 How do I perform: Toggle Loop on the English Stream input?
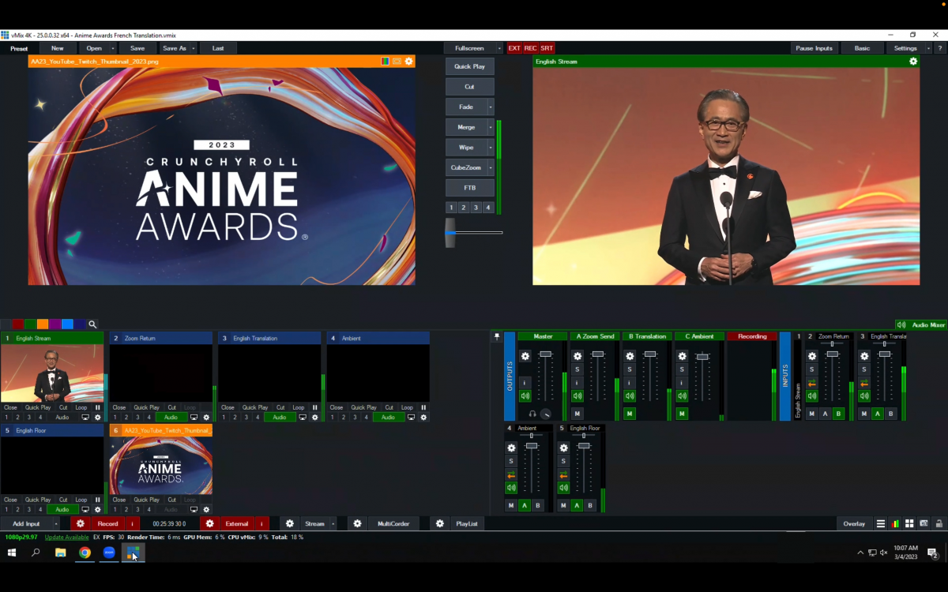pos(81,408)
